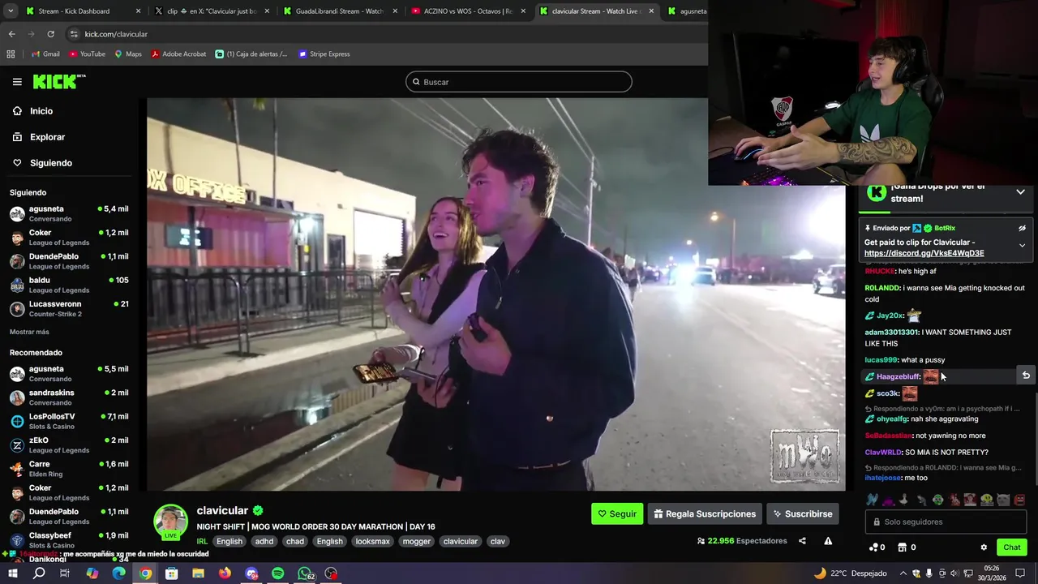Open the Chrome apps grid icon

(11, 54)
